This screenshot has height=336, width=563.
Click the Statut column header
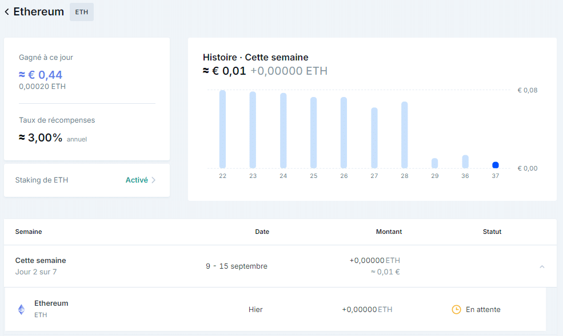[492, 232]
